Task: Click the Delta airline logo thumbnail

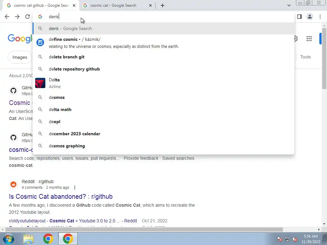Action: pos(40,83)
